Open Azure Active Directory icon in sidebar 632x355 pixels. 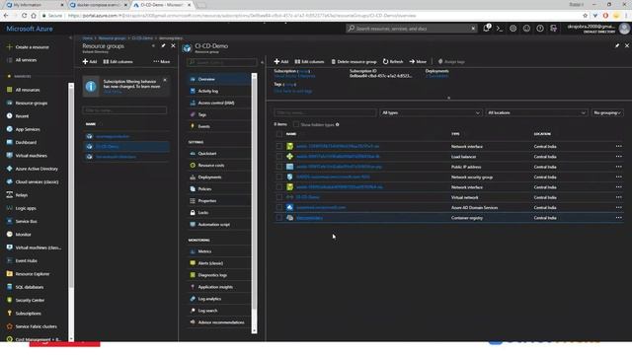[9, 169]
